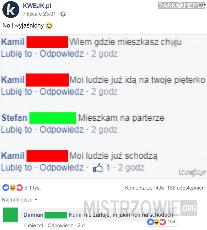Click 'Lubię to!' under Damian's comment
207x230 pixels.
[x=33, y=226]
